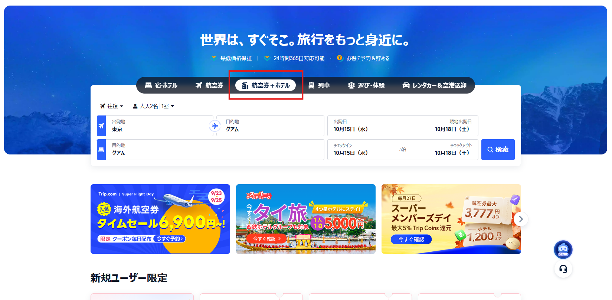Select the レンタカー＆空港送迎 tab

pos(435,85)
